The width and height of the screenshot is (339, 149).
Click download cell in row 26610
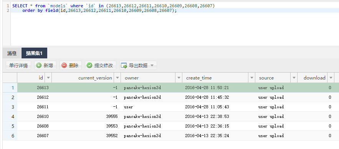(316, 116)
